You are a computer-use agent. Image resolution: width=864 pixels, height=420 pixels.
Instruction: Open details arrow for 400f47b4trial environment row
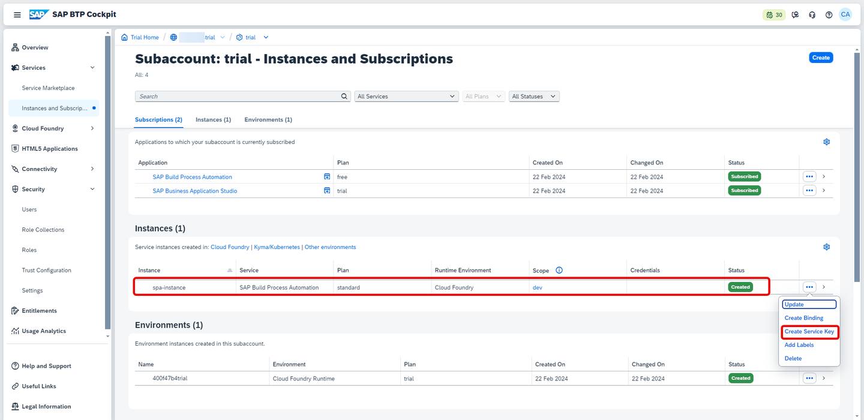pos(824,378)
